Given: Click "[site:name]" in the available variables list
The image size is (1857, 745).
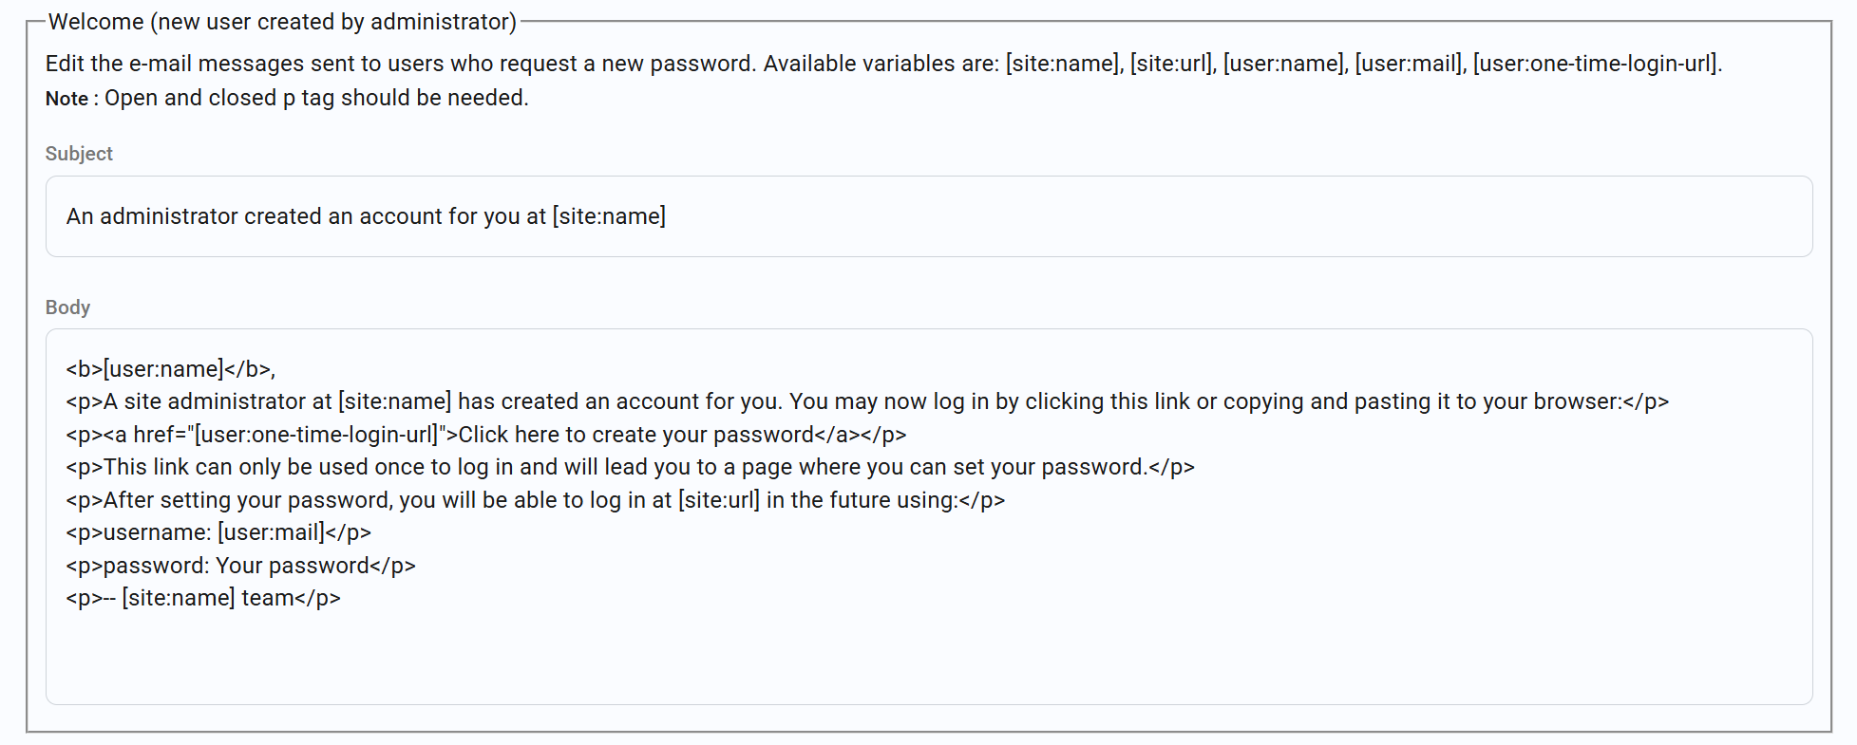Looking at the screenshot, I should [x=1062, y=64].
